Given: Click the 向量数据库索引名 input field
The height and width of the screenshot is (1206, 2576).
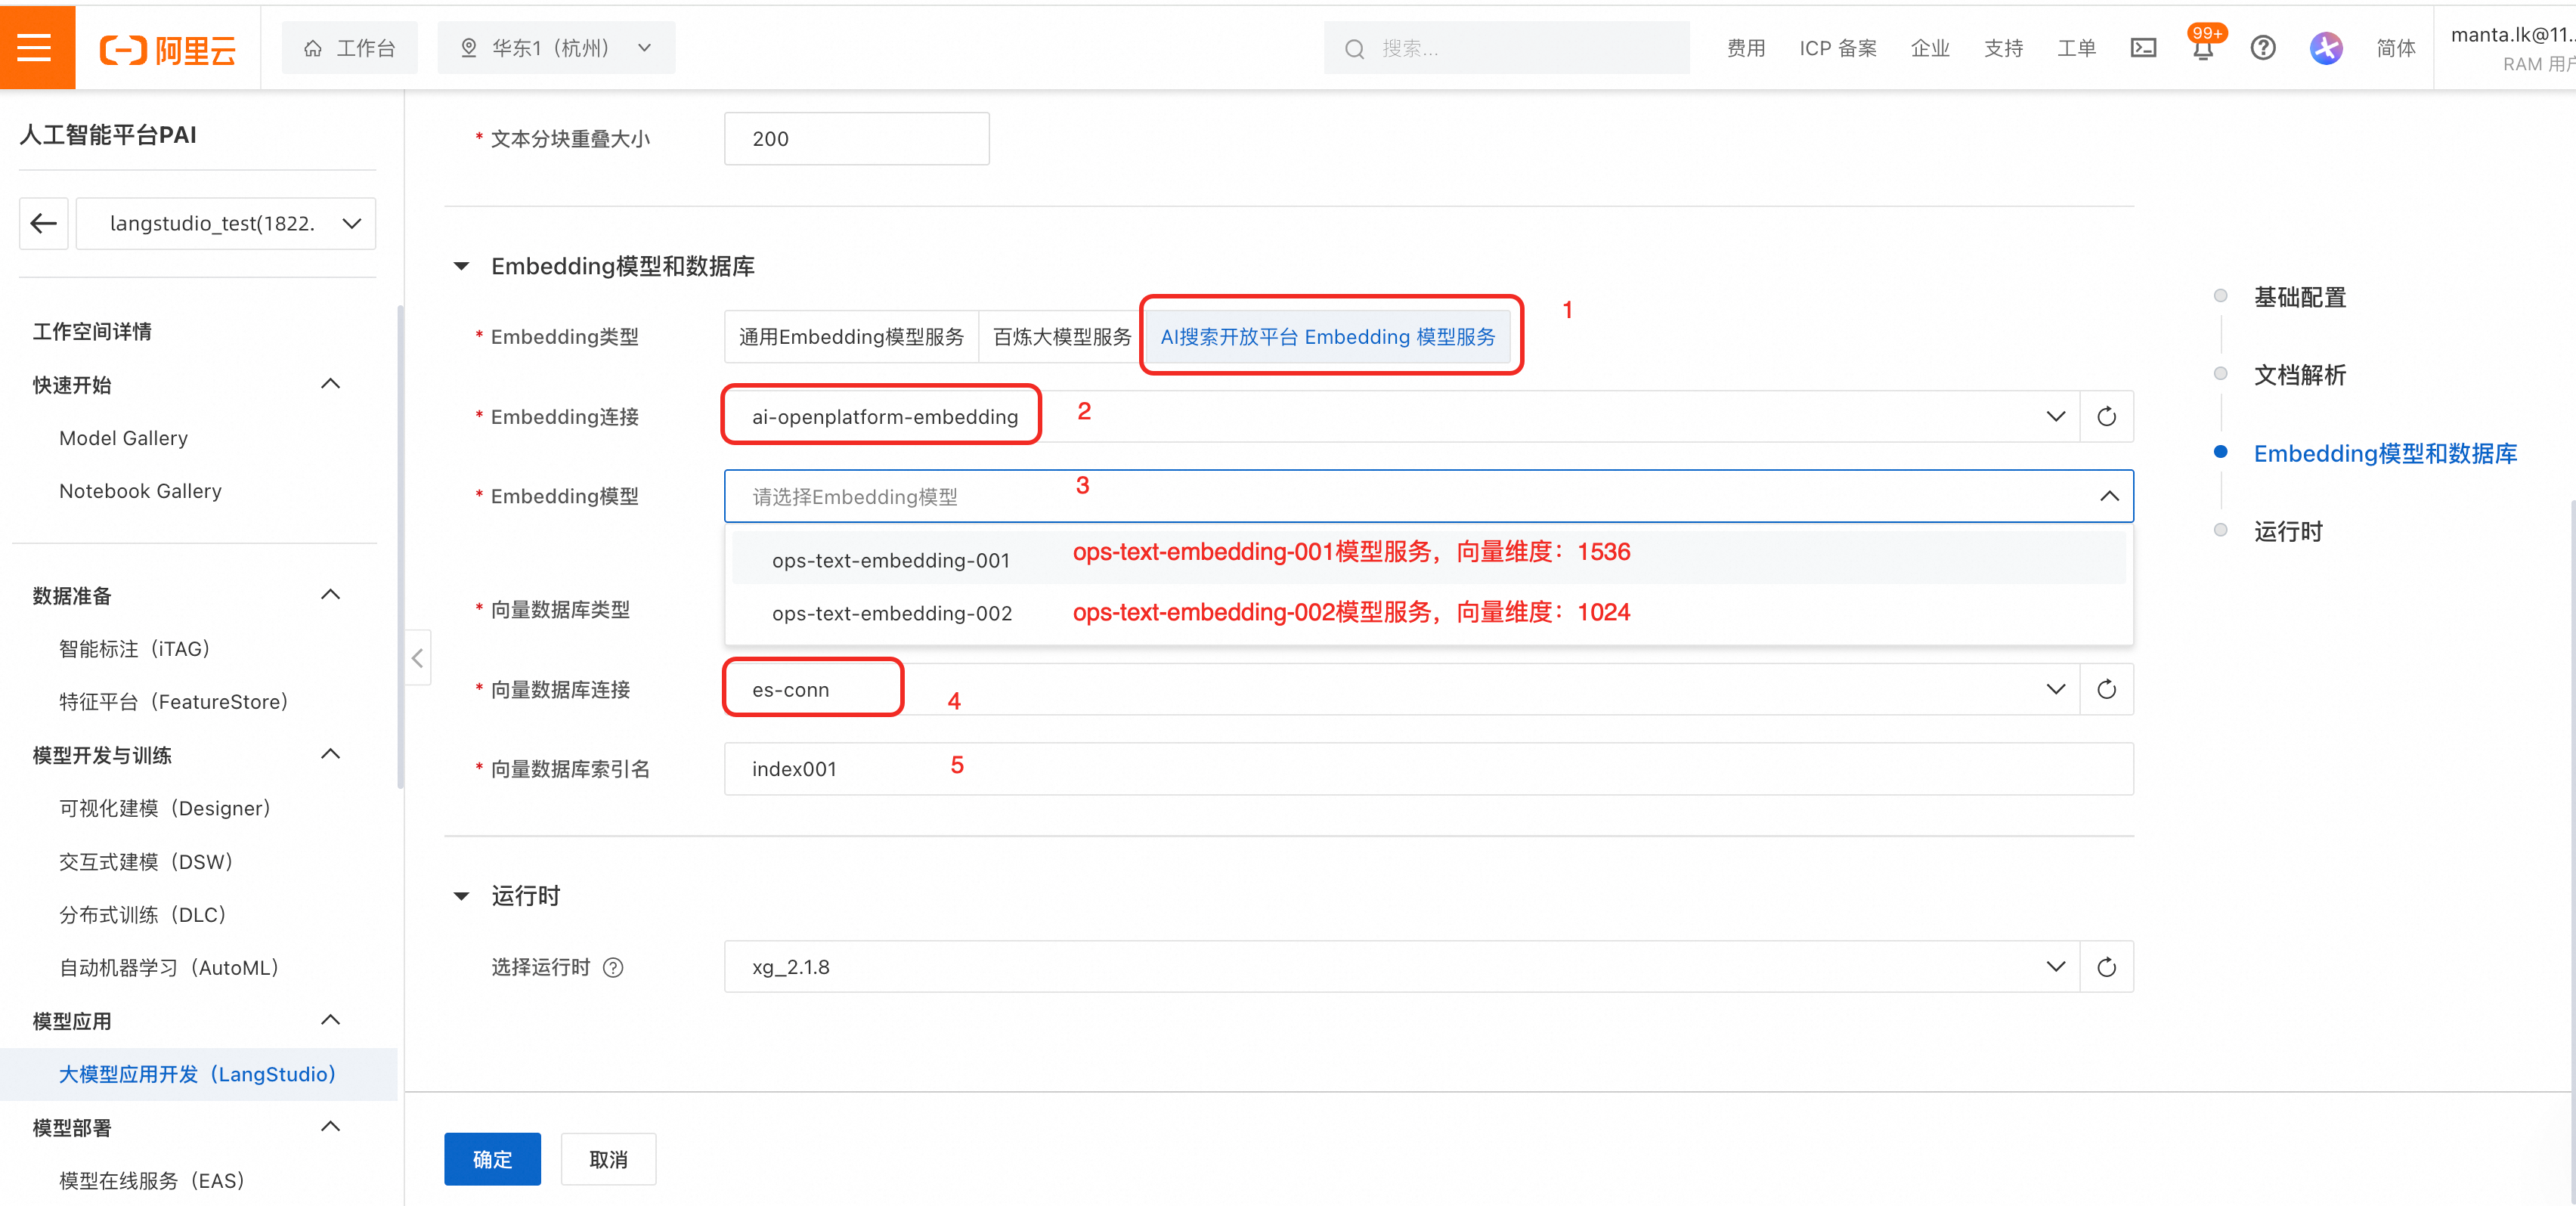Looking at the screenshot, I should point(1428,769).
